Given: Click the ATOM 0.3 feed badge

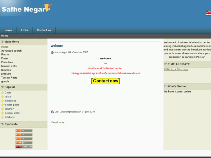Looking at the screenshot, I should pyautogui.click(x=24, y=143).
